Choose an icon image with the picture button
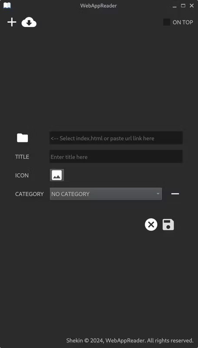This screenshot has width=198, height=348. tap(57, 175)
